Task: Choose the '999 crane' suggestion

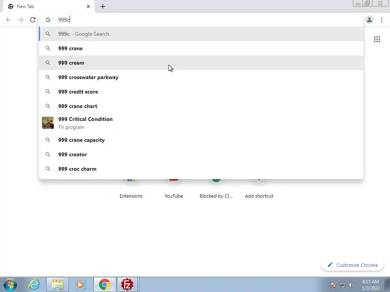Action: [x=201, y=48]
